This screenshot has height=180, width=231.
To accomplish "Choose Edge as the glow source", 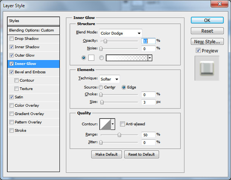I will pos(124,87).
